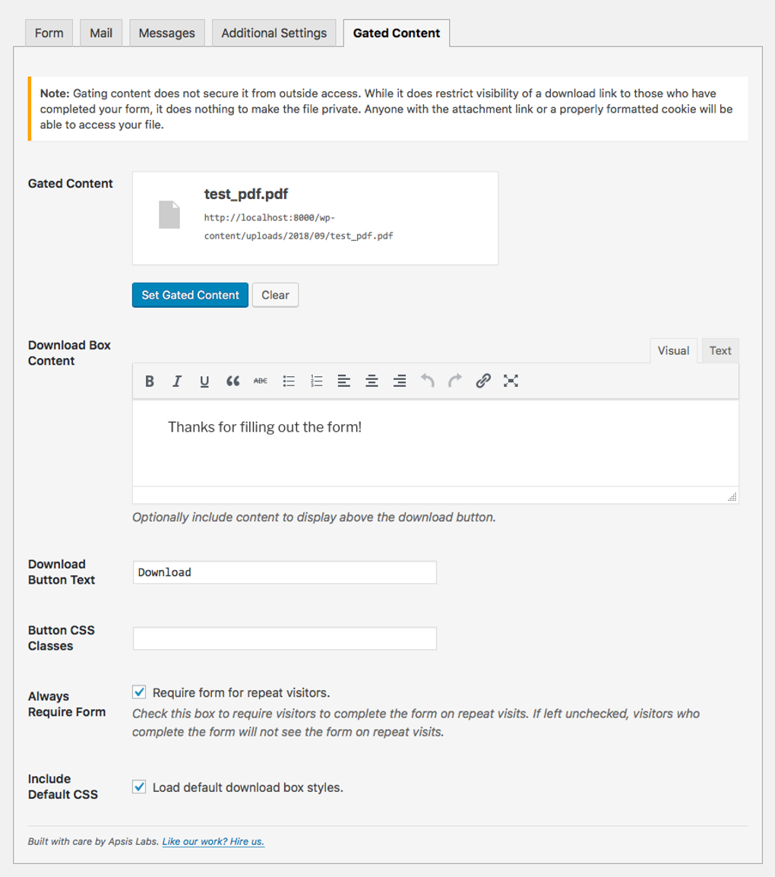This screenshot has width=775, height=877.
Task: Apply strikethrough formatting
Action: click(259, 381)
